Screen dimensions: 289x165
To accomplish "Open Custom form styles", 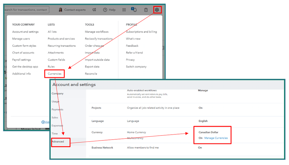I will tap(24, 46).
